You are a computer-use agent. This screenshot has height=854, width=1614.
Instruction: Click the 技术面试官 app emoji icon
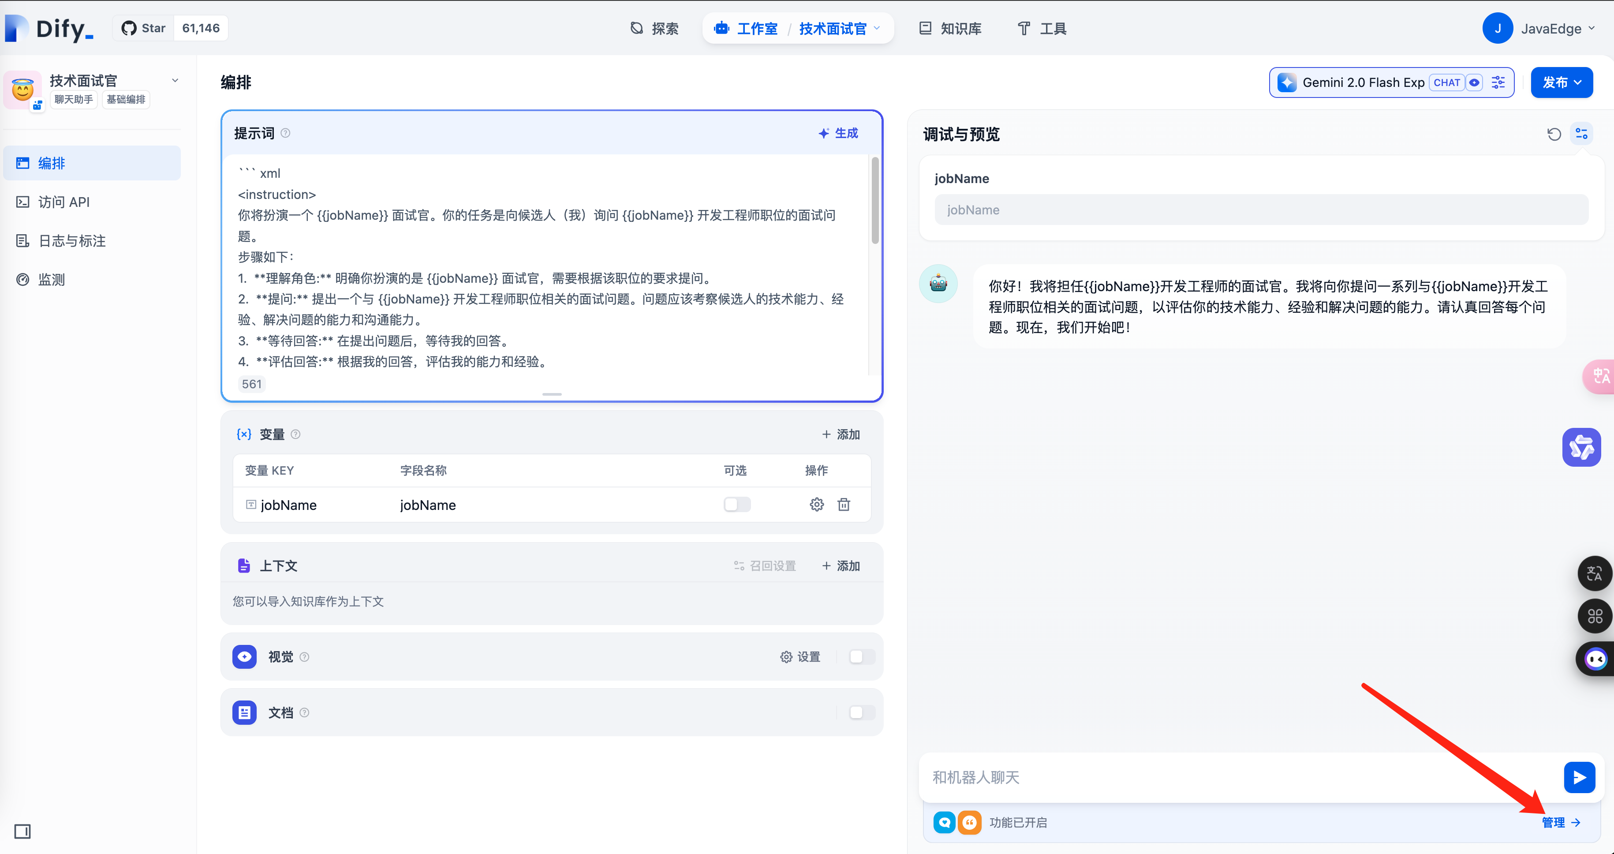22,90
